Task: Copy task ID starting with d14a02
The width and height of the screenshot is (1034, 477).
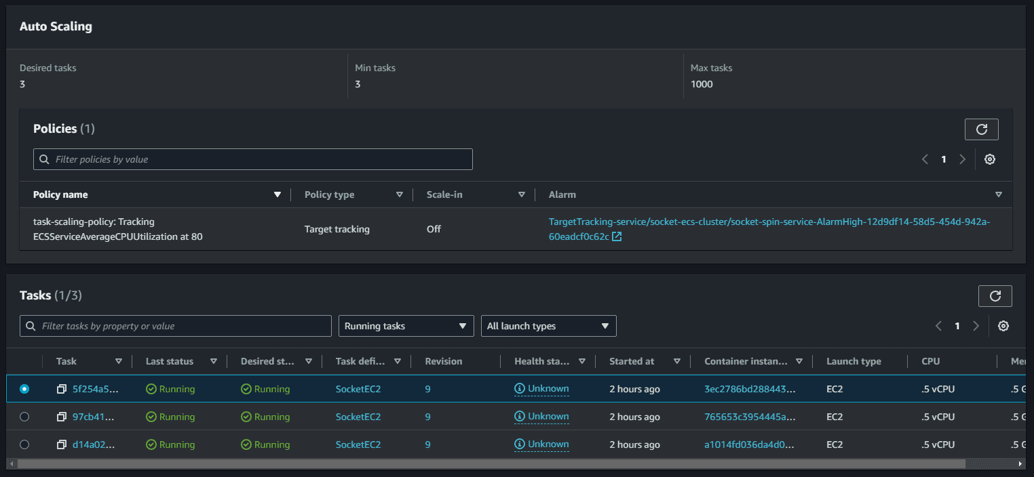Action: pyautogui.click(x=62, y=444)
